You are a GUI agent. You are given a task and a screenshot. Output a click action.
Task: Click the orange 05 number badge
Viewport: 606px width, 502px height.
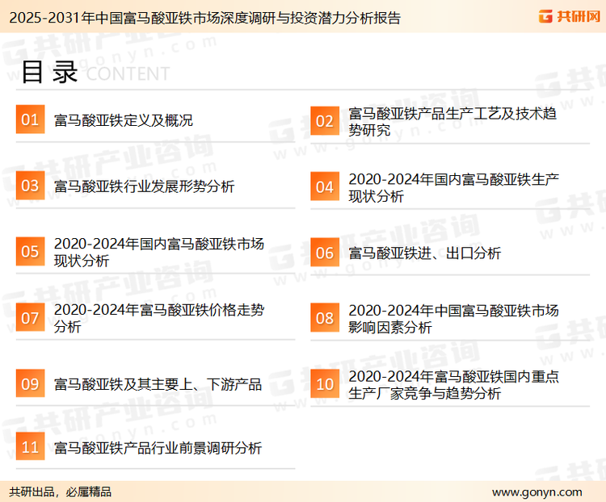pyautogui.click(x=30, y=251)
